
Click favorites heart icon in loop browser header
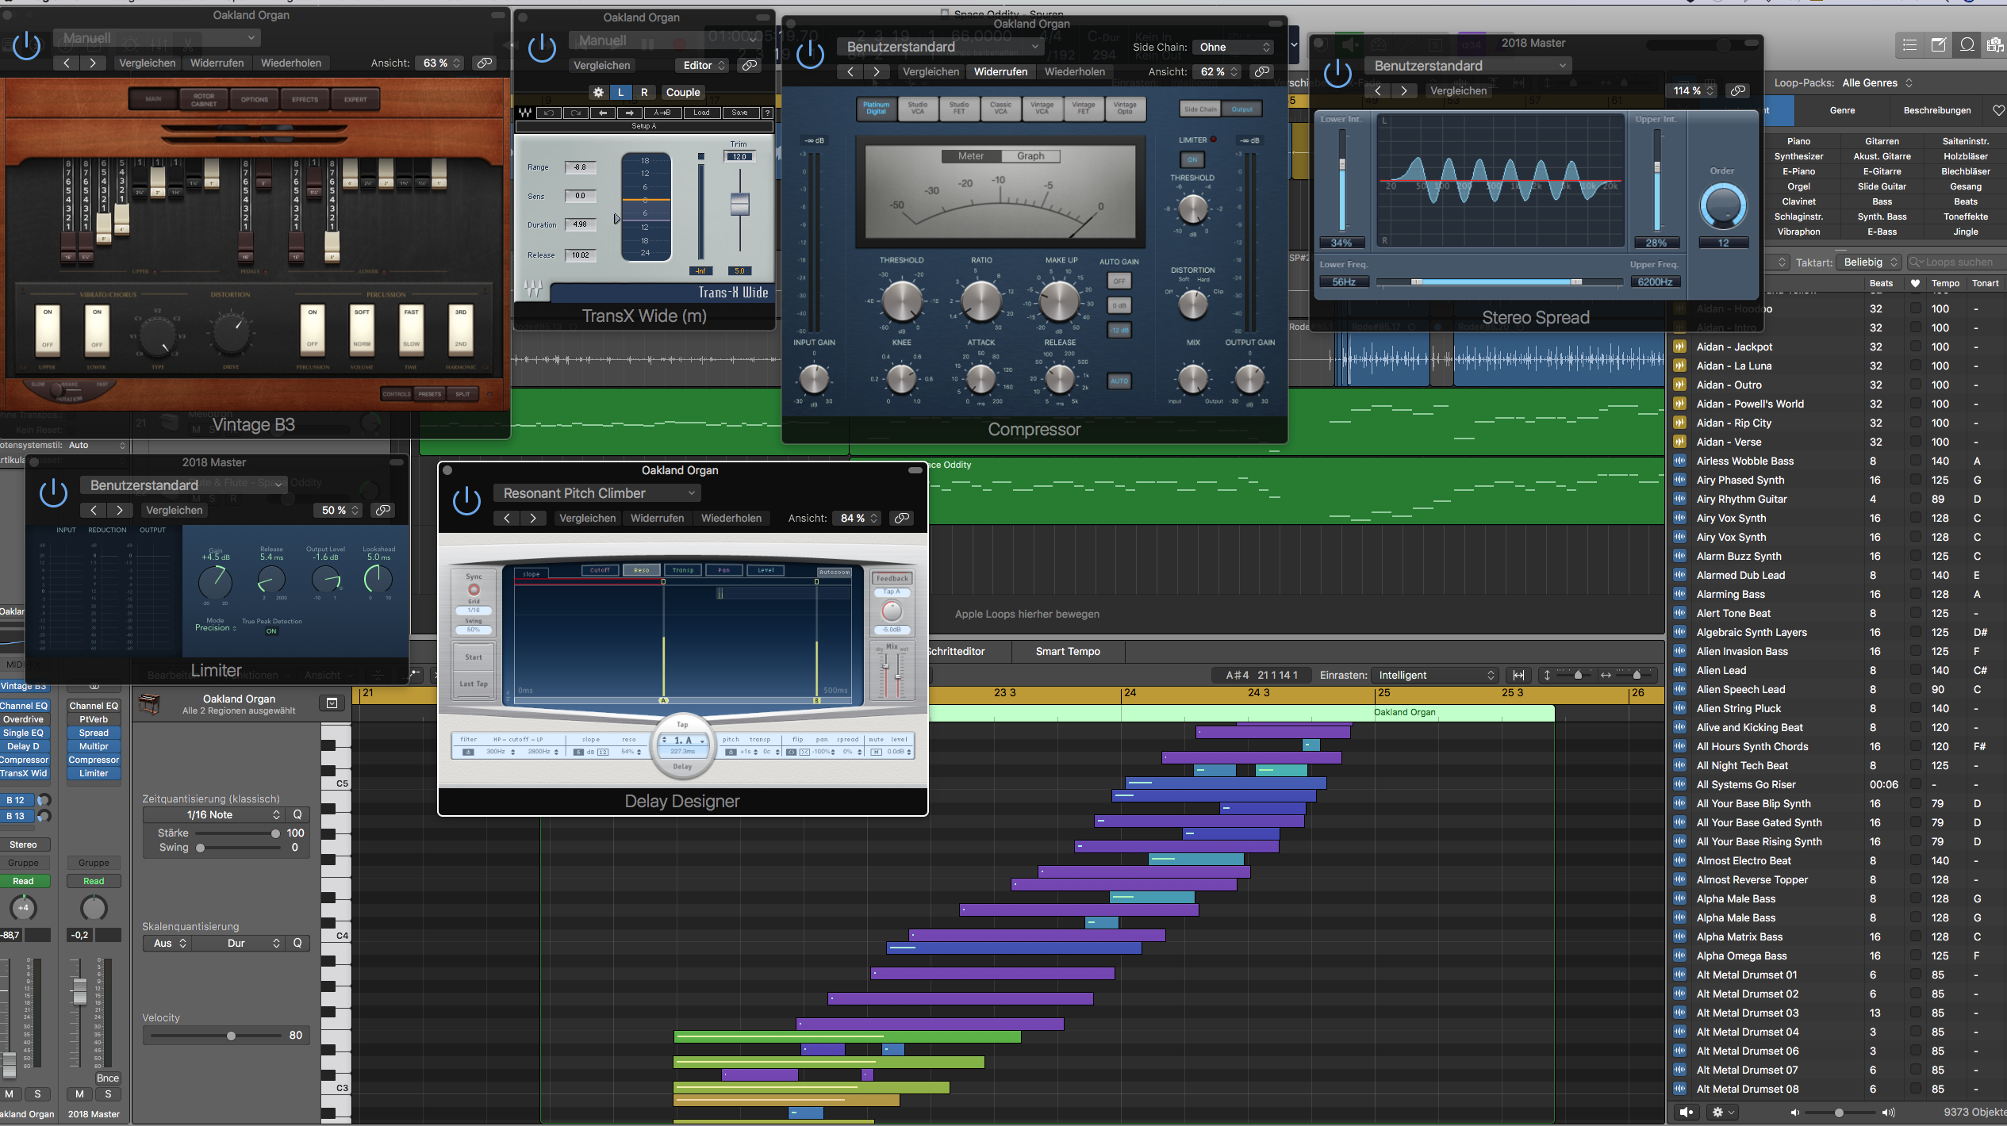point(1915,283)
